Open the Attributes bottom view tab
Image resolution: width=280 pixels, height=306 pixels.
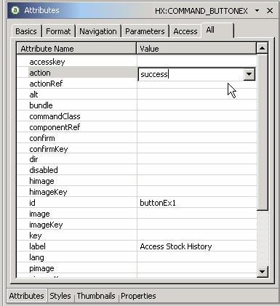[27, 296]
